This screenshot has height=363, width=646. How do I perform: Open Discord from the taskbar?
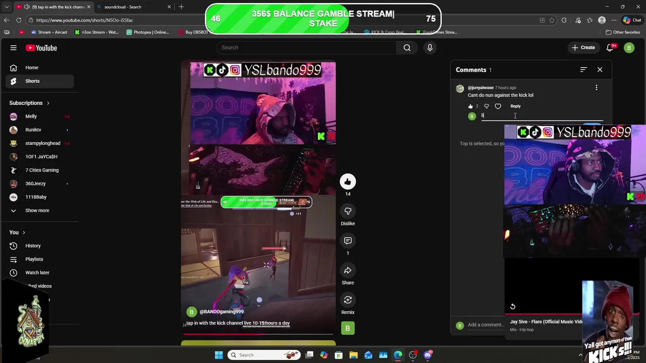coord(428,355)
